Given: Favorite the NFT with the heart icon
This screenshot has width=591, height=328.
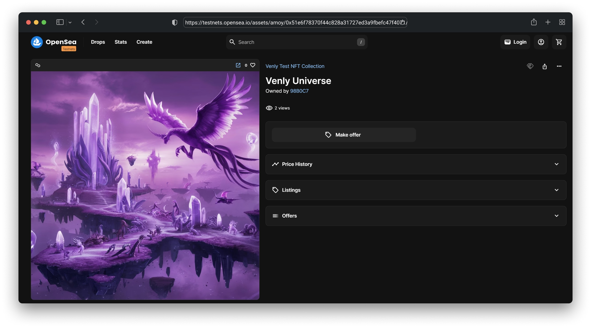Looking at the screenshot, I should pyautogui.click(x=253, y=65).
